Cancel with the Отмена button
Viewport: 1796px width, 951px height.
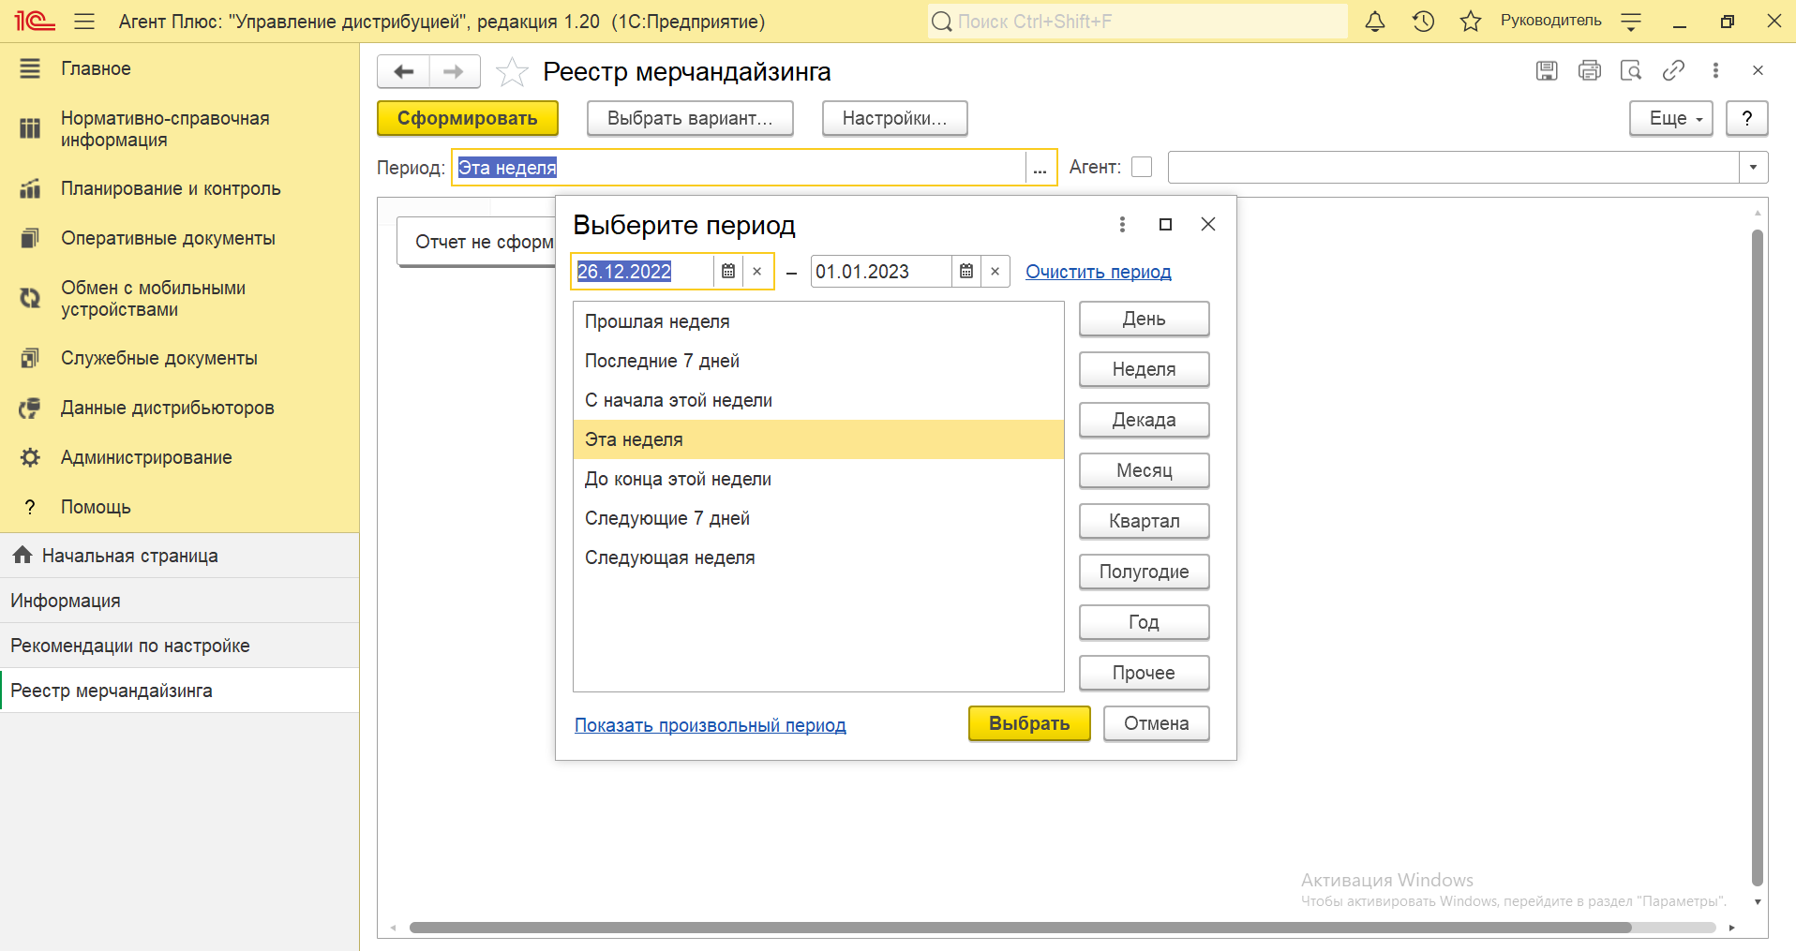tap(1156, 723)
